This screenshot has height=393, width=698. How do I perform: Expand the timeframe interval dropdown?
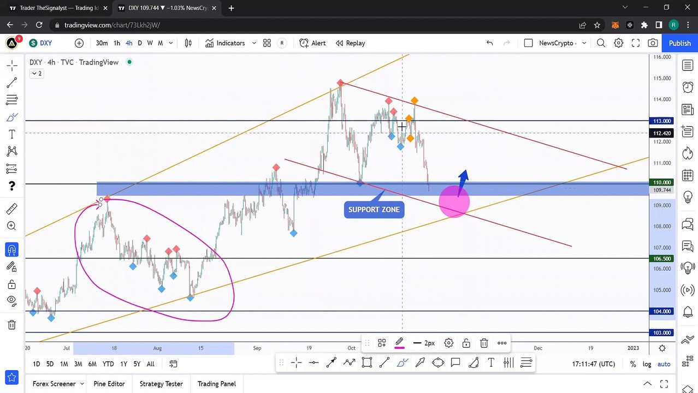pyautogui.click(x=171, y=43)
